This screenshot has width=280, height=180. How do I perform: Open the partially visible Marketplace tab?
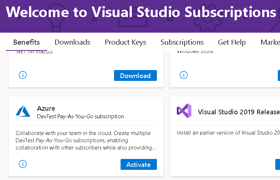pos(270,42)
